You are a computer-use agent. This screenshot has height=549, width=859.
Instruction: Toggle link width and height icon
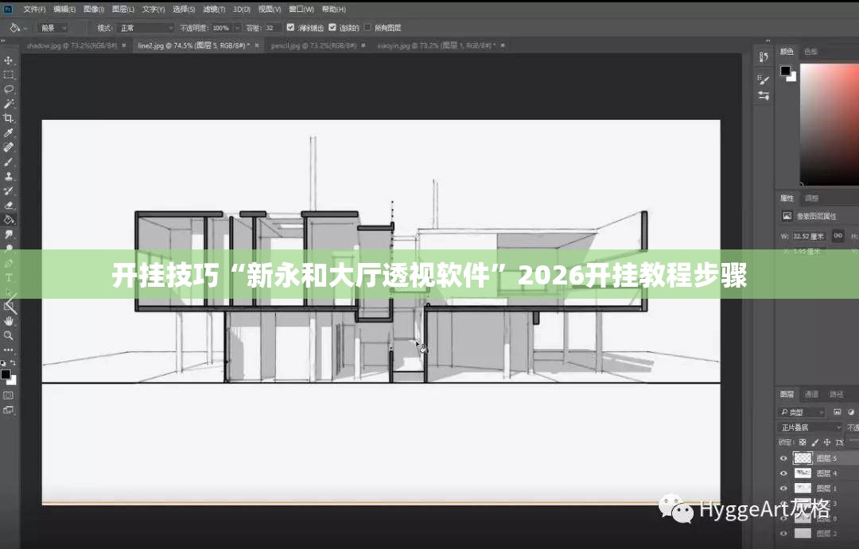point(838,236)
